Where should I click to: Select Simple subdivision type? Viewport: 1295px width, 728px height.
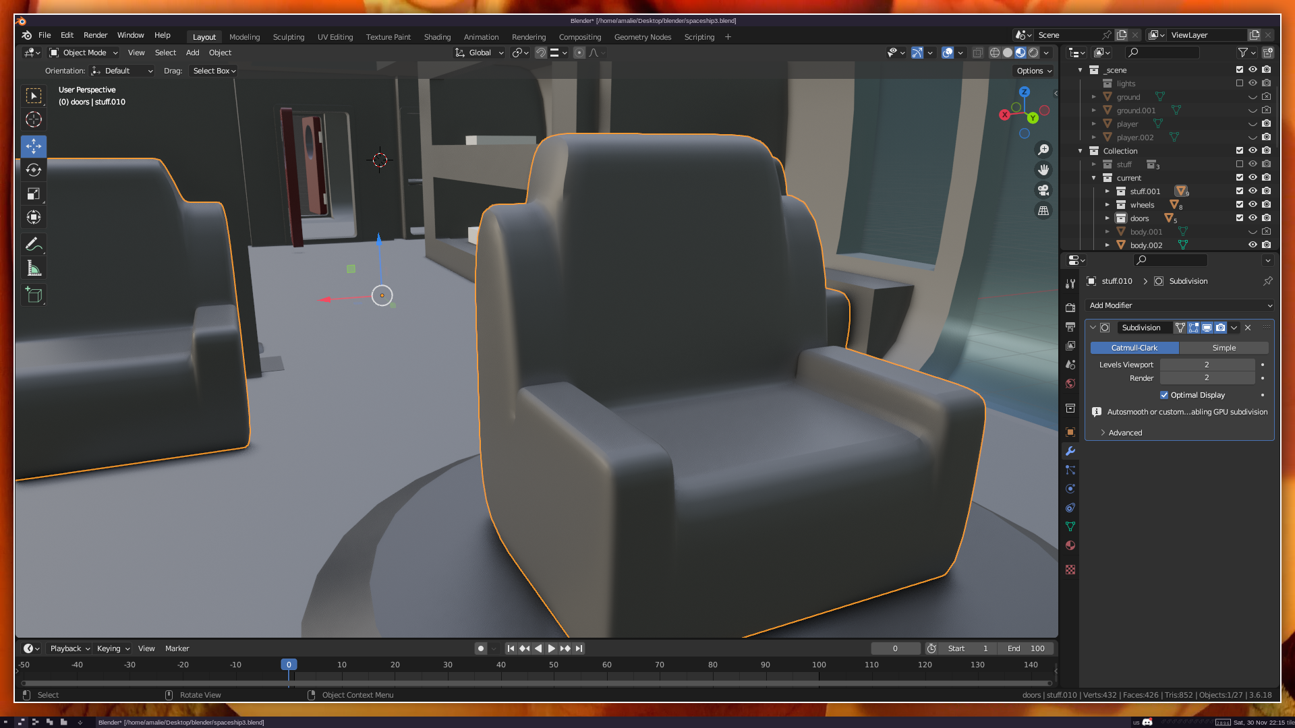coord(1224,348)
